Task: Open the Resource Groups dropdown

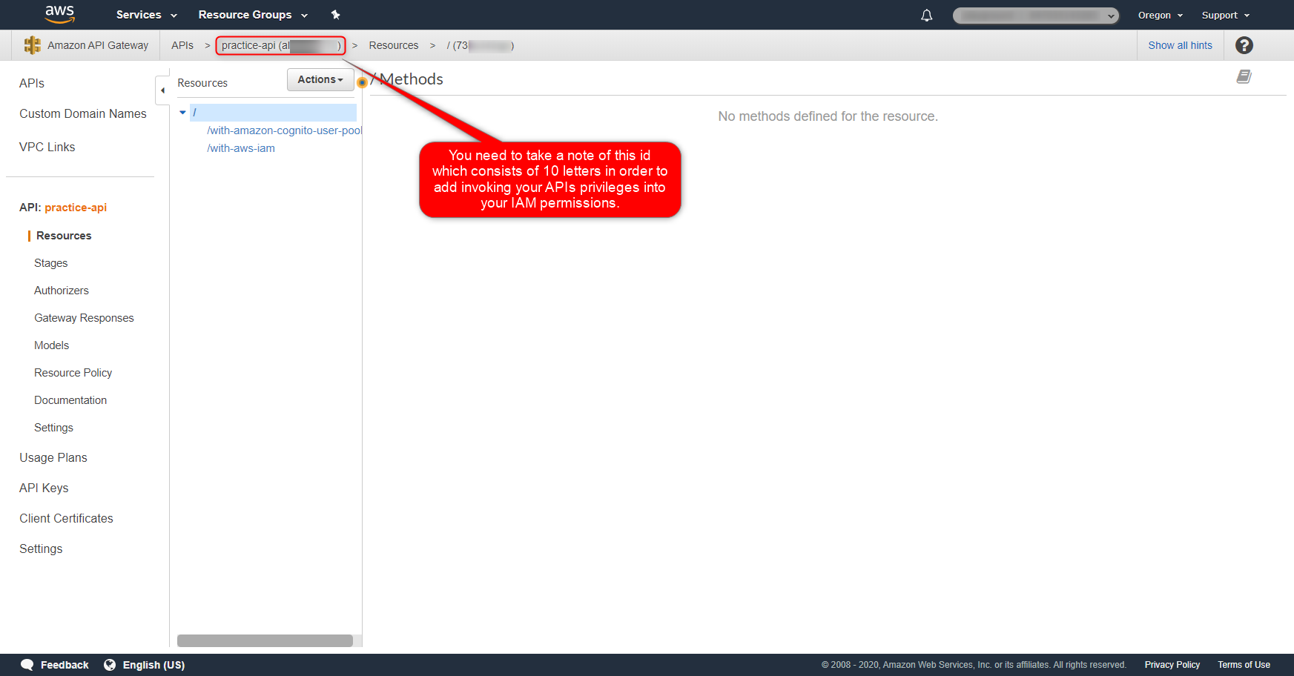Action: coord(253,15)
